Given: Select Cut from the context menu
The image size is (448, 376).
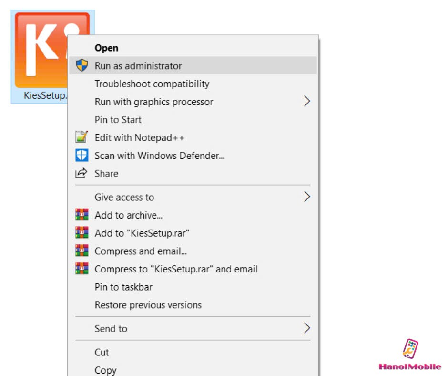Looking at the screenshot, I should pos(193,352).
